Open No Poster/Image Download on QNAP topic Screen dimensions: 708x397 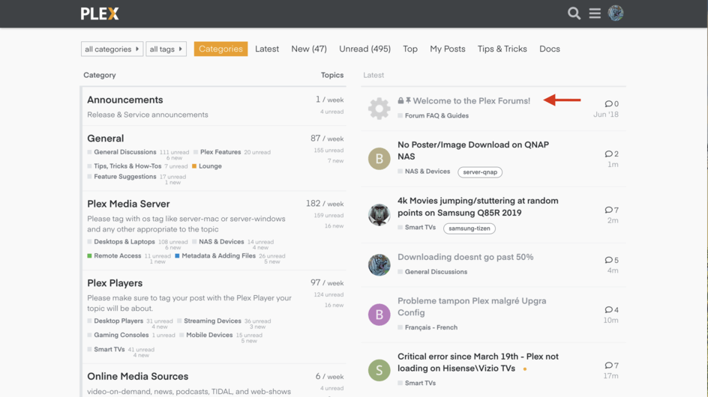click(473, 151)
